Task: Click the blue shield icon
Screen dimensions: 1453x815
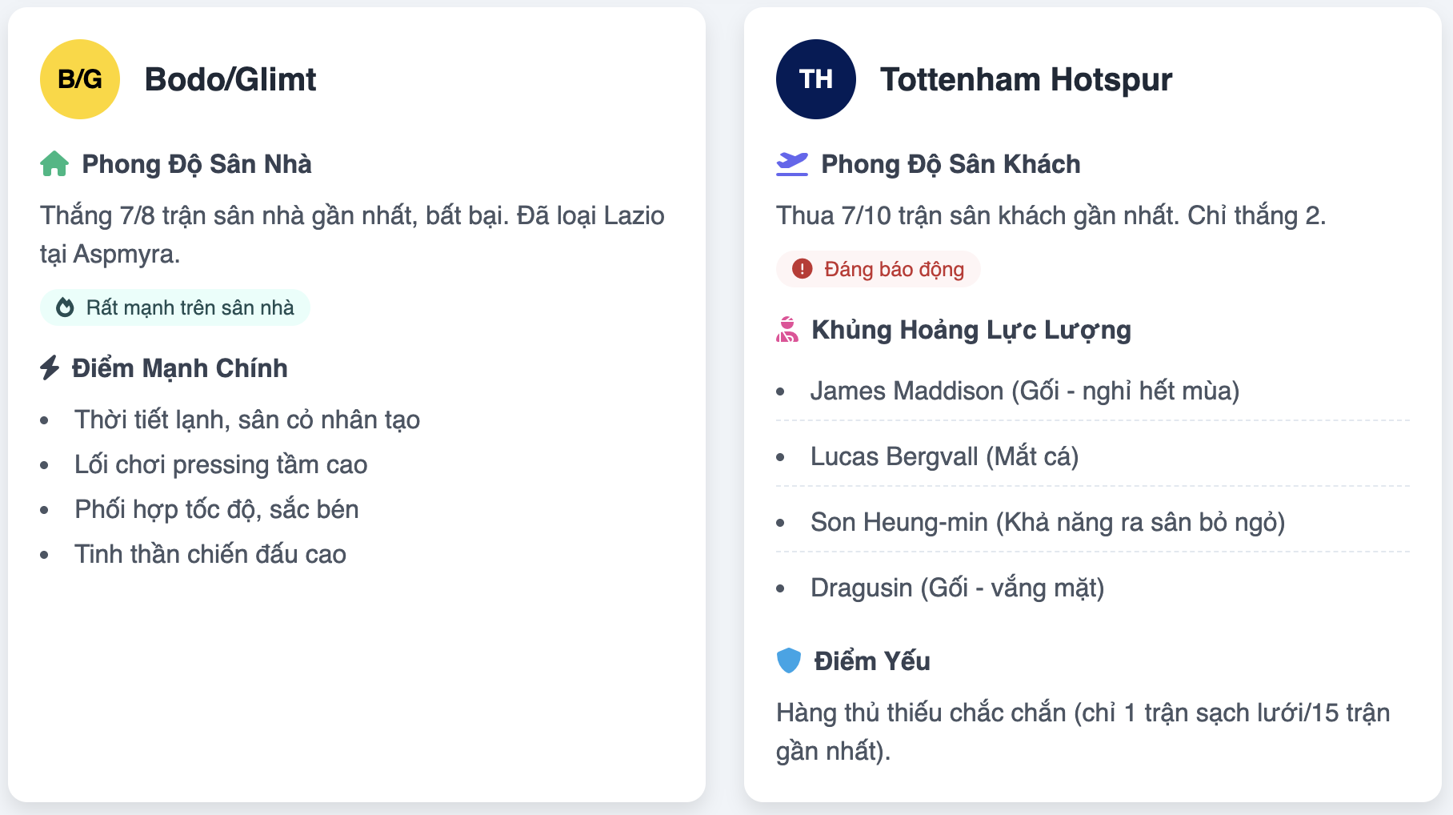Action: (789, 660)
